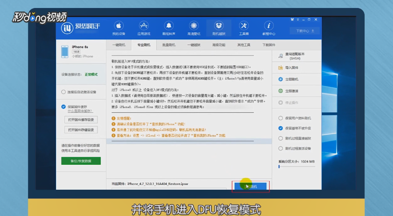Switch to the 批量刷机 tab
393x216 pixels.
point(168,45)
